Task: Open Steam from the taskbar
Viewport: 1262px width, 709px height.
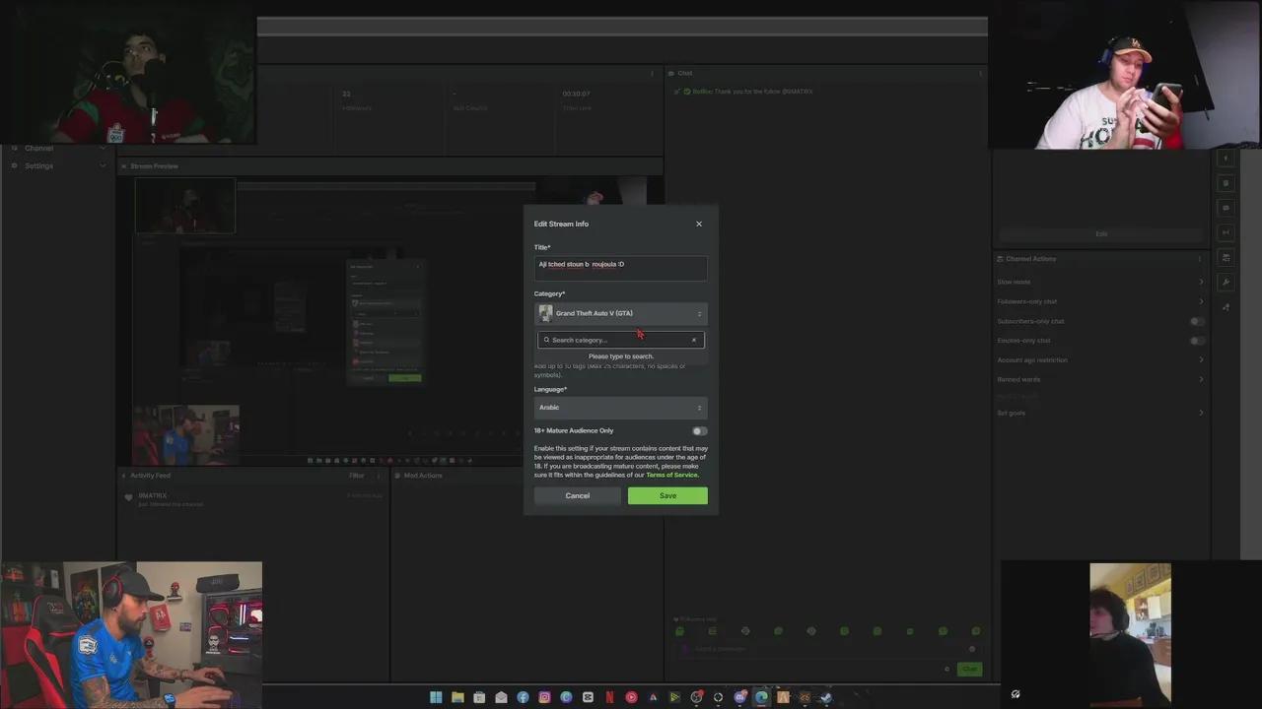Action: [826, 697]
